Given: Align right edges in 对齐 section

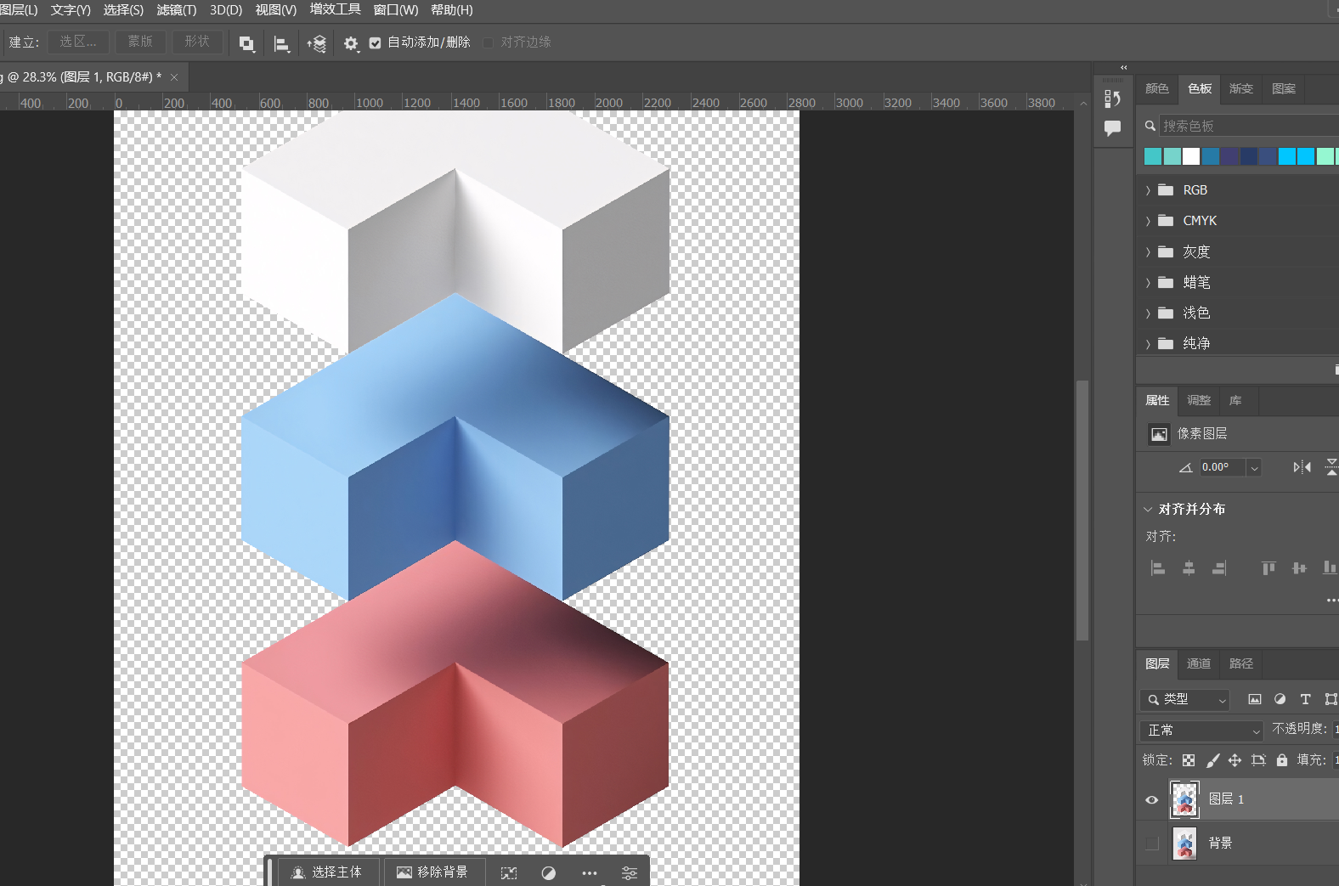Looking at the screenshot, I should click(1219, 568).
